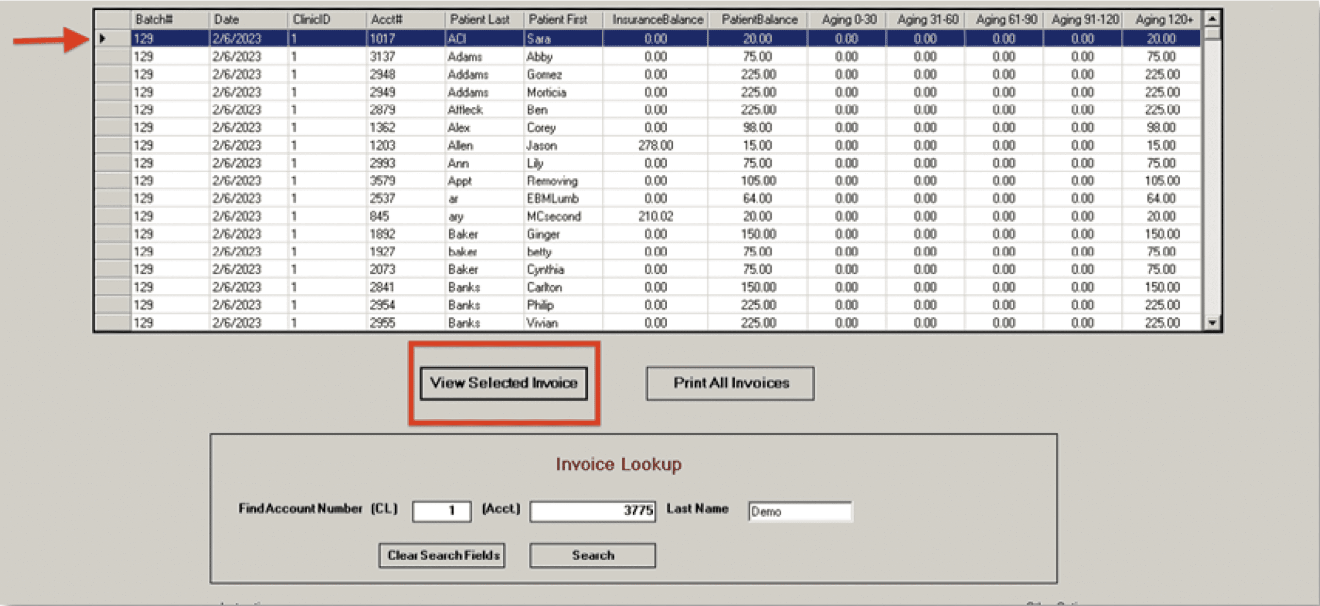The image size is (1320, 606).
Task: Click the Acct# column header
Action: click(x=387, y=20)
